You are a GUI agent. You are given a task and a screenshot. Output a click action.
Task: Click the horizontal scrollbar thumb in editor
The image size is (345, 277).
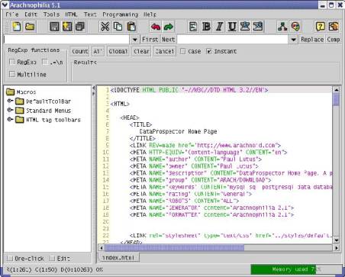[x=175, y=247]
